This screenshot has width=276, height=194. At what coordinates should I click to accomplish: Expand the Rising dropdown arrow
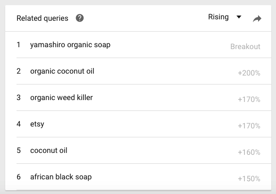(239, 17)
